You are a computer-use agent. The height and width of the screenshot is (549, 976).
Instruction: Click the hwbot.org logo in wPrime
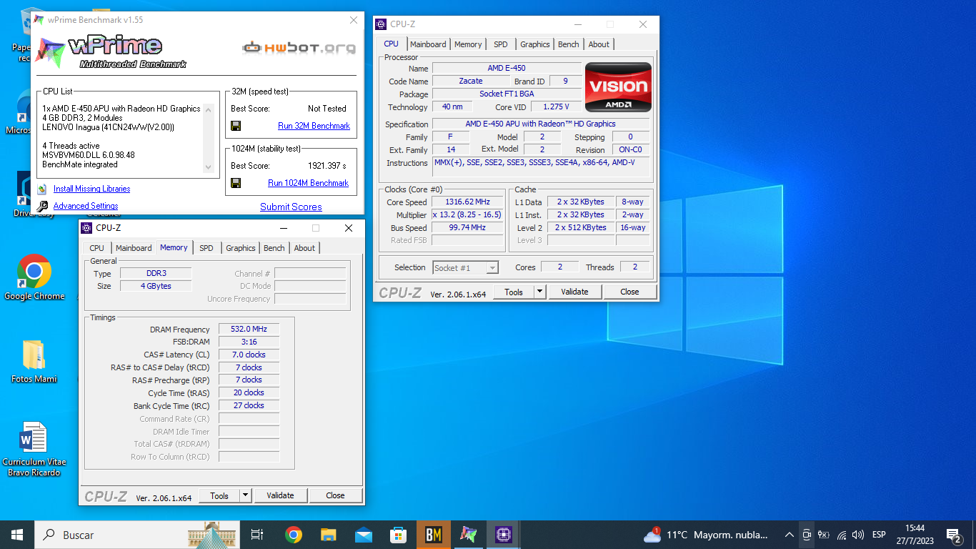pyautogui.click(x=299, y=48)
